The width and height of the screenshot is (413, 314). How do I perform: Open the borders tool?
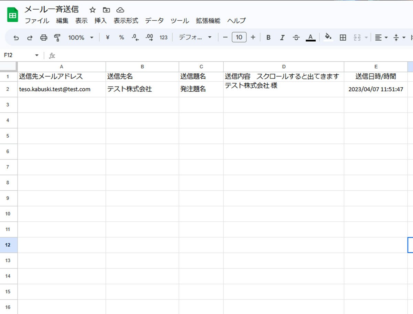(x=343, y=38)
